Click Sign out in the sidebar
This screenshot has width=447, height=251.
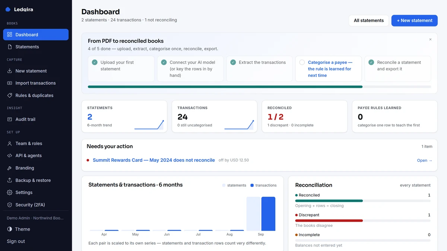coord(16,241)
